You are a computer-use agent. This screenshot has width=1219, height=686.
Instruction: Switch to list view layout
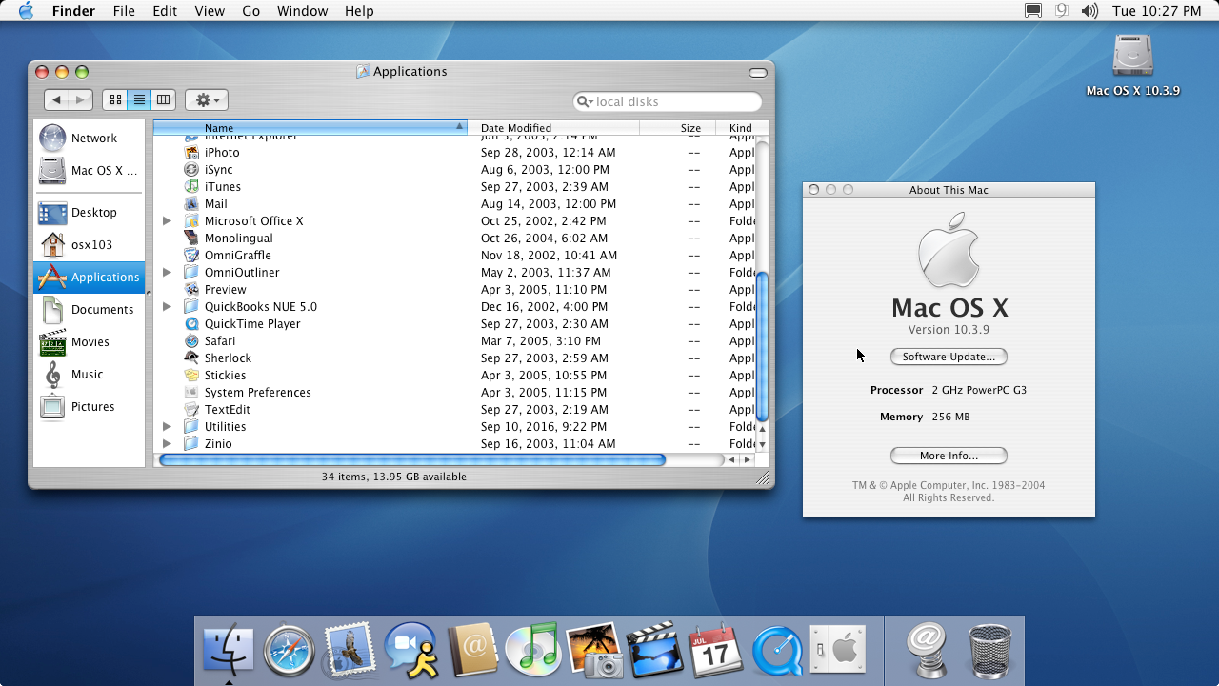(137, 99)
